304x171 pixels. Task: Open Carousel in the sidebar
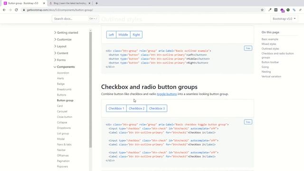click(62, 112)
